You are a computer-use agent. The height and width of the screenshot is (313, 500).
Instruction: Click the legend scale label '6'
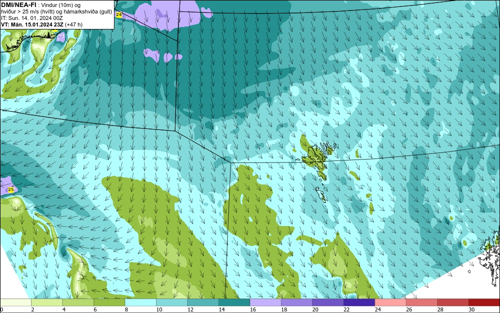click(95, 309)
